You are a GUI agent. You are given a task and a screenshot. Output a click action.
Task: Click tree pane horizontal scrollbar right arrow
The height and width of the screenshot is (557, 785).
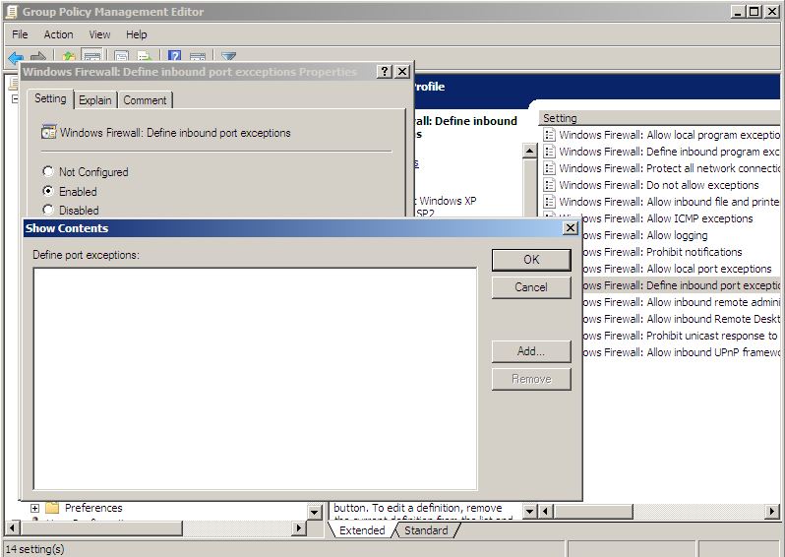pyautogui.click(x=299, y=527)
